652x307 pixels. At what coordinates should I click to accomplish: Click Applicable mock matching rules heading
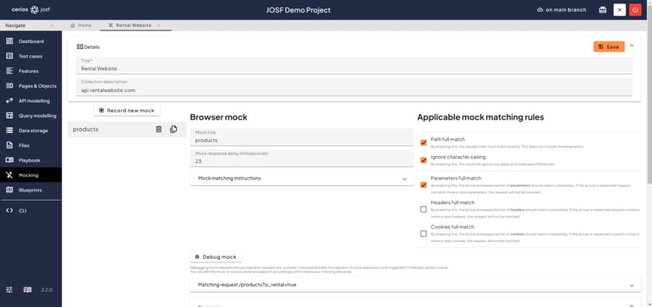point(480,117)
